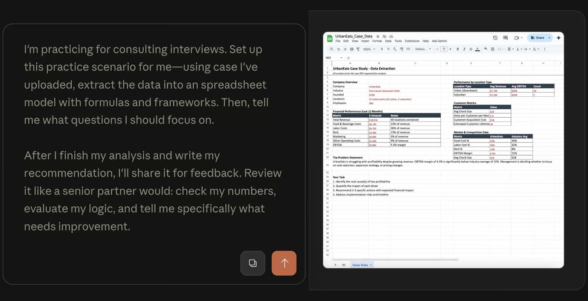Click the Share button

[537, 38]
